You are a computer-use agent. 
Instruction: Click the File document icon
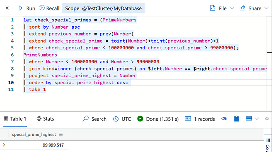coord(213,8)
